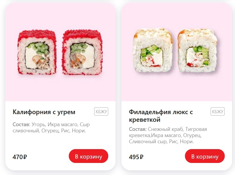Select the 470₽ price label
The height and width of the screenshot is (175, 235).
point(20,157)
